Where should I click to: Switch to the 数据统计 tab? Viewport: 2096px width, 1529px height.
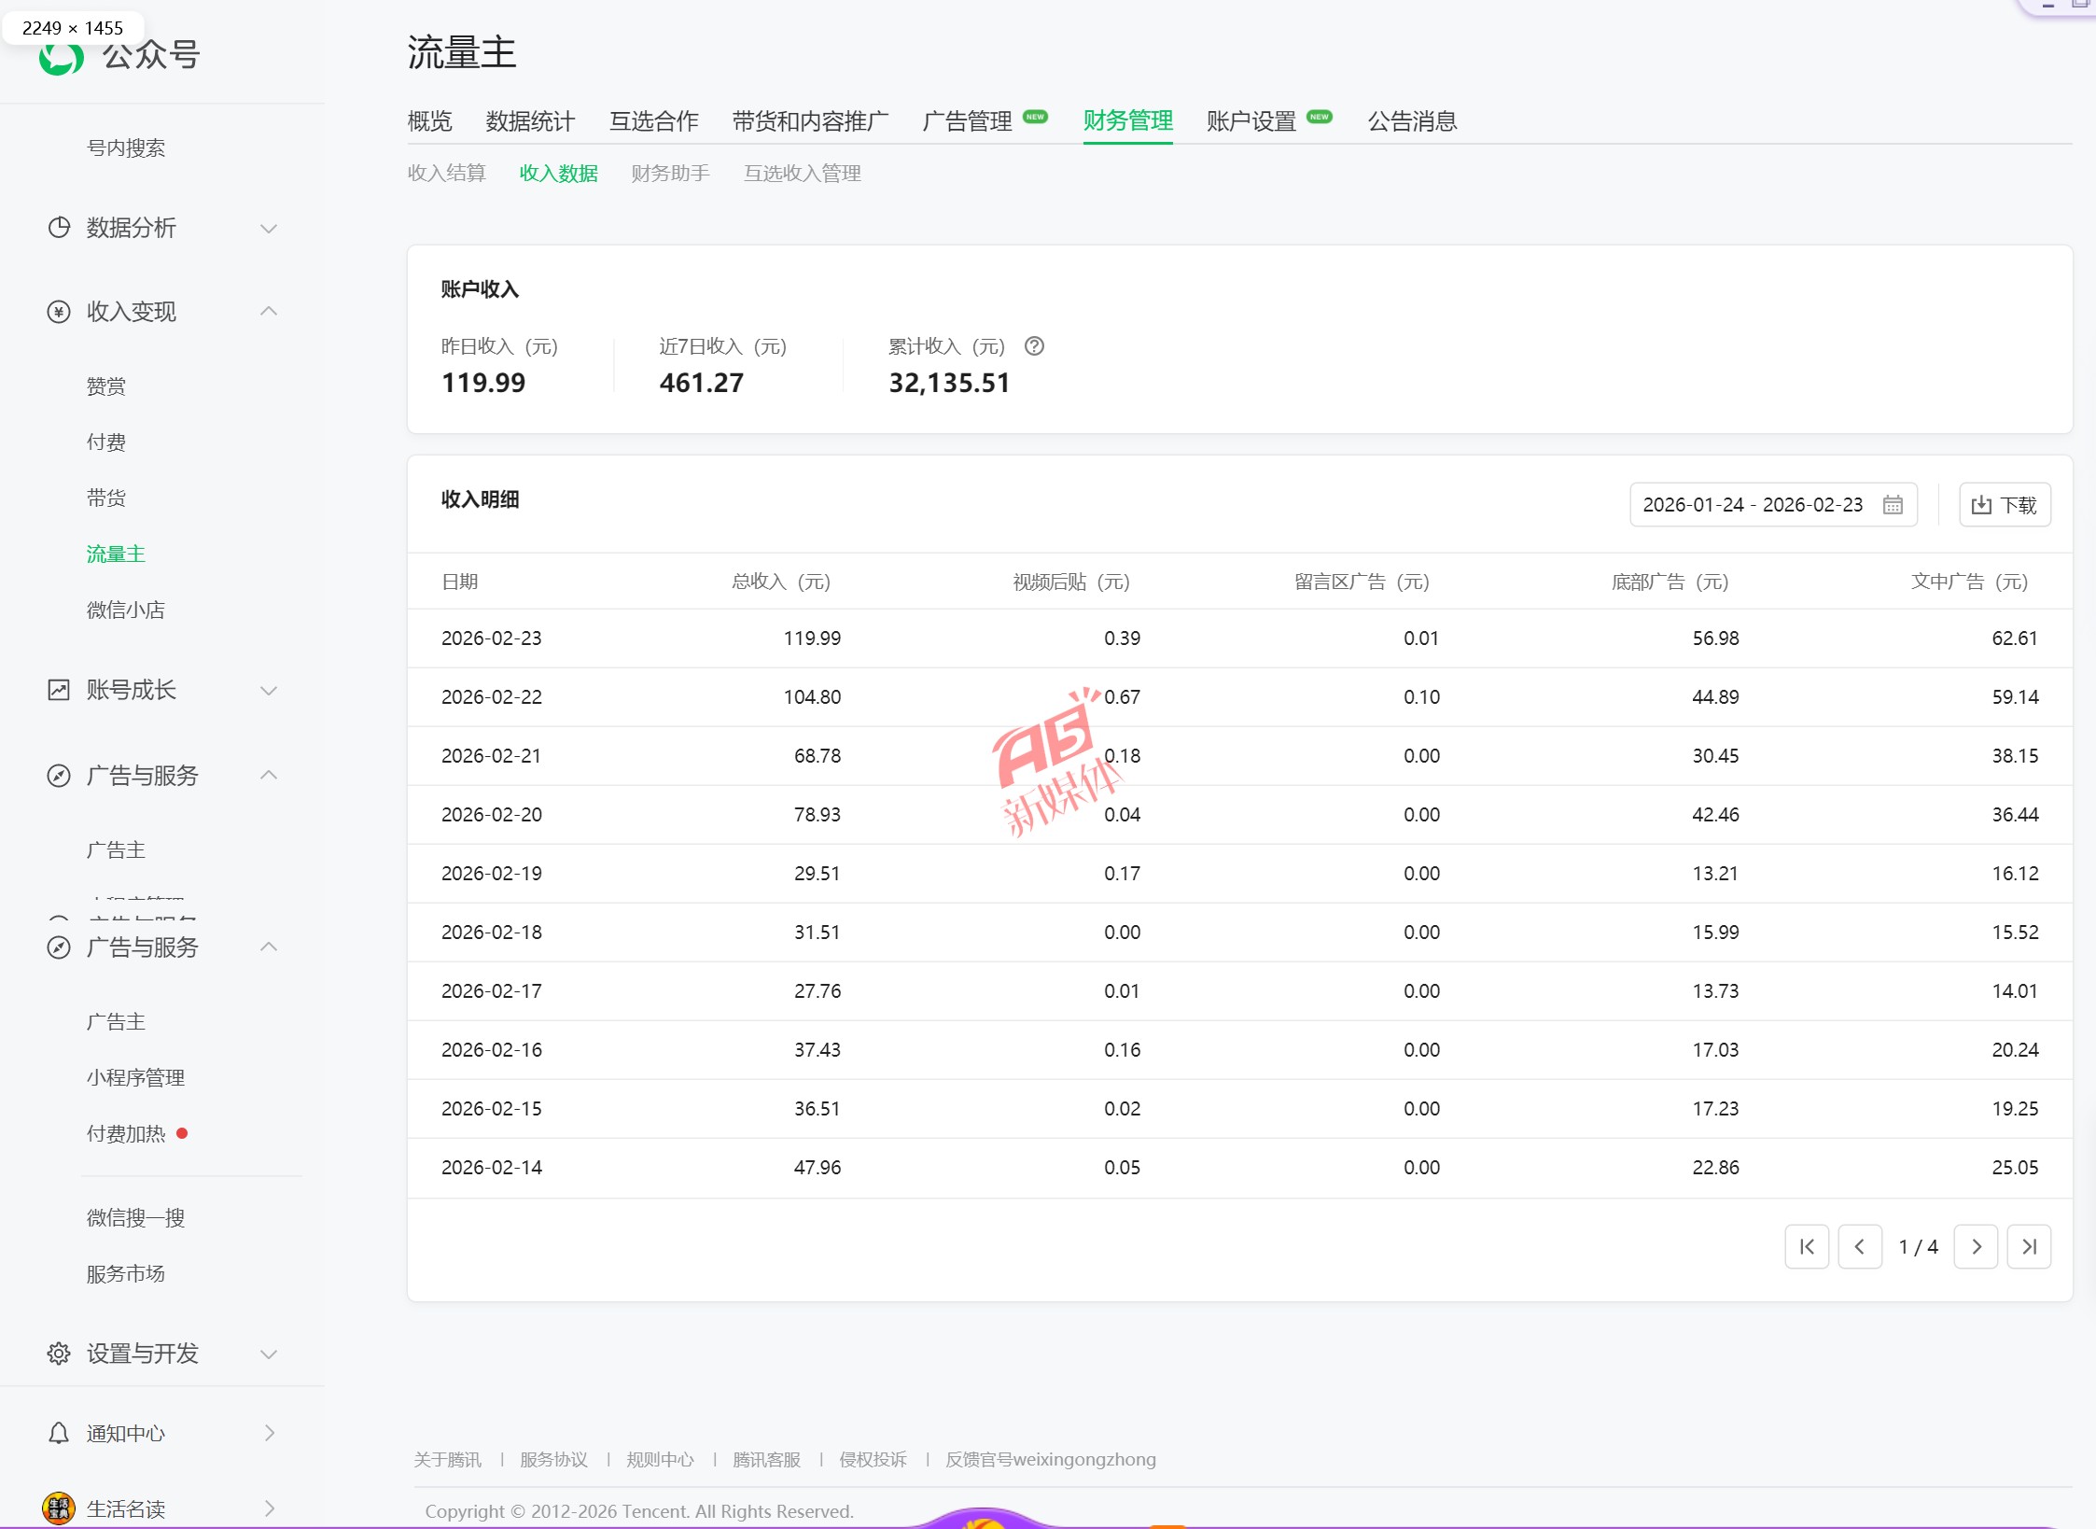click(529, 121)
